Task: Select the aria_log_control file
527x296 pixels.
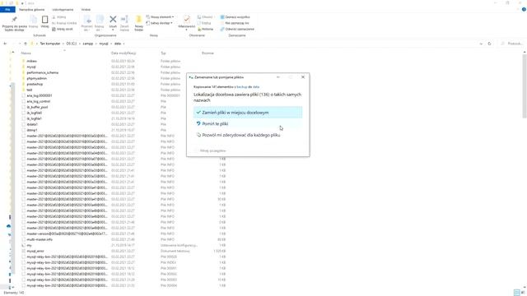Action: 39,101
